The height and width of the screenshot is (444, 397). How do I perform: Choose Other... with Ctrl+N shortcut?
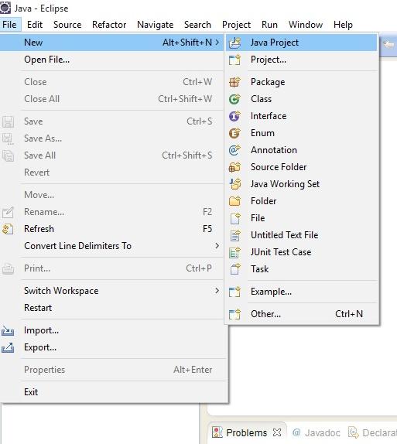pyautogui.click(x=302, y=314)
